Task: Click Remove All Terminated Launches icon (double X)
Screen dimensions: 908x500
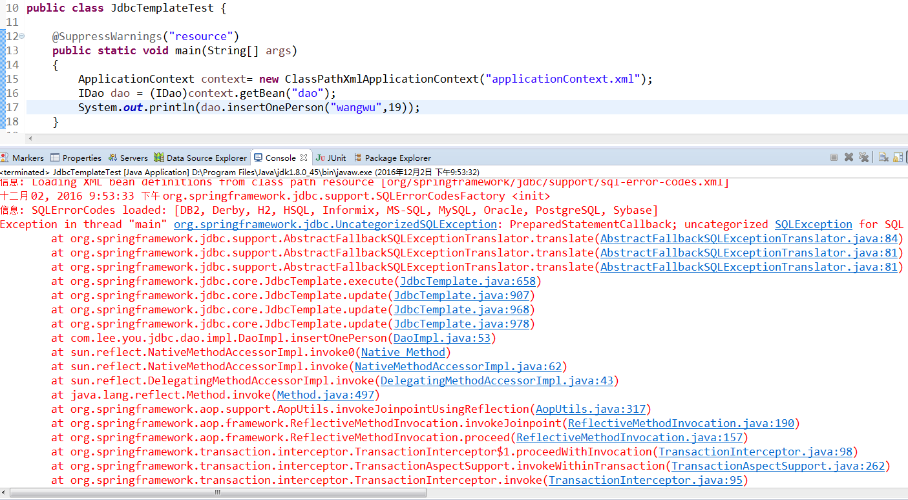Action: (x=863, y=158)
